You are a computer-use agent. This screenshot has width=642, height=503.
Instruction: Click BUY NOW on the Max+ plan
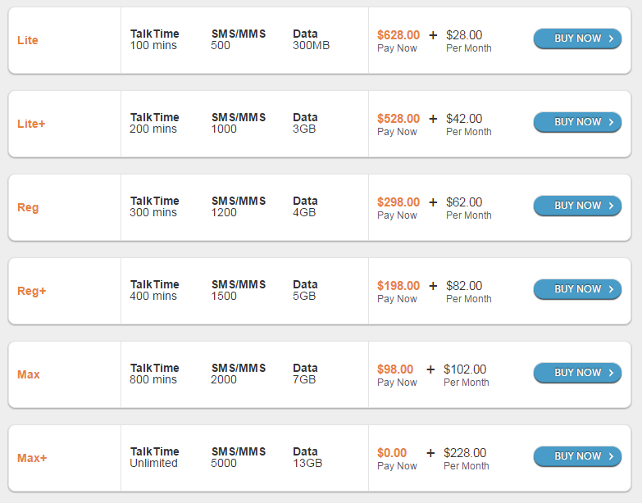577,456
